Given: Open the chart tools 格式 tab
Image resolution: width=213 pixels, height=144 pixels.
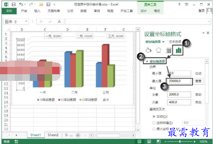Looking at the screenshot, I should click(x=157, y=11).
